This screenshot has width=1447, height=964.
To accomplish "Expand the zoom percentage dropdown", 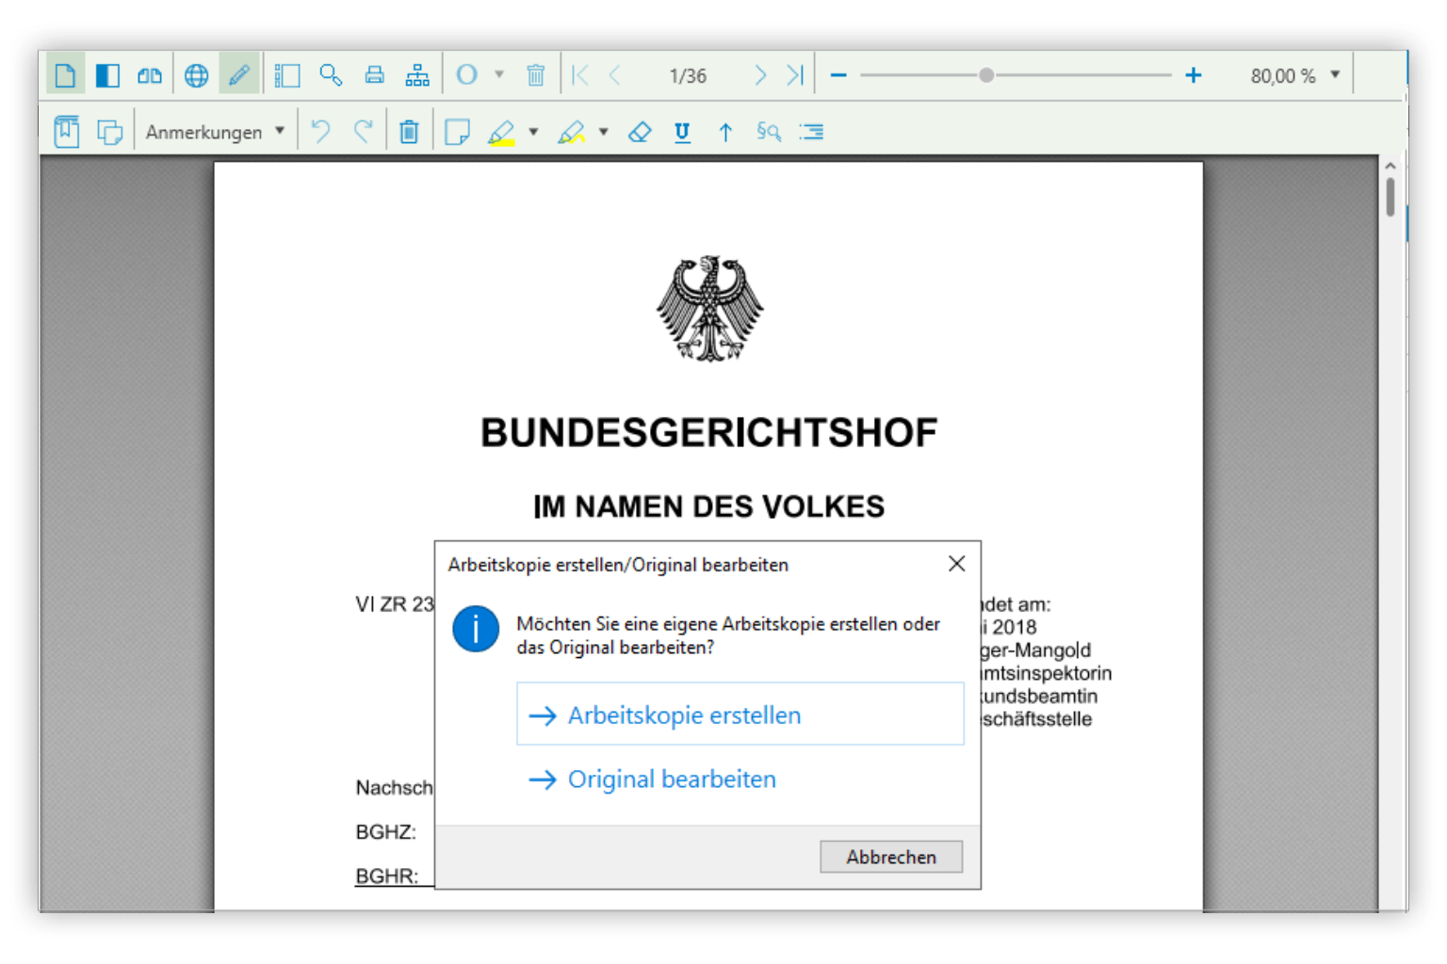I will click(1335, 75).
